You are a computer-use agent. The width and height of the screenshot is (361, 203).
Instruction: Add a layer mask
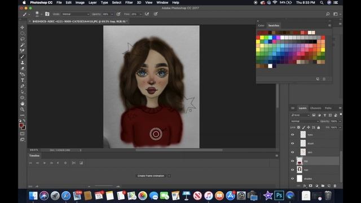coord(311,186)
